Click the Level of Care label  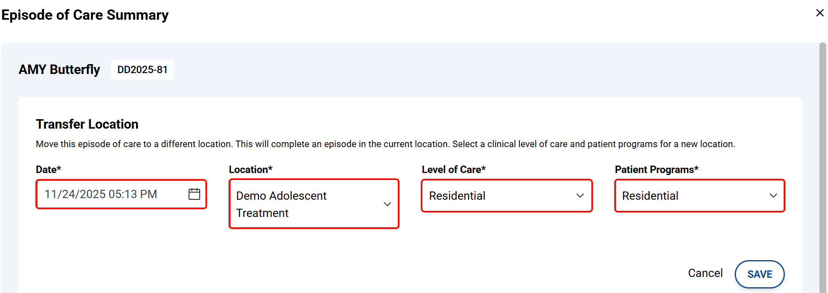pyautogui.click(x=453, y=170)
